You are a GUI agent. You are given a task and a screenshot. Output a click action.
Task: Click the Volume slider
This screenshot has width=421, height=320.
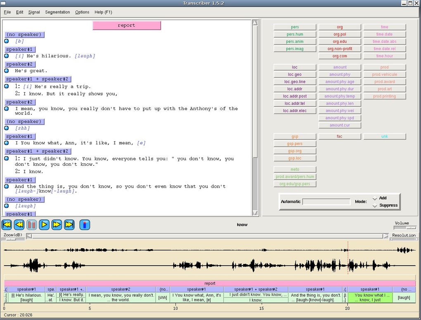point(405,228)
